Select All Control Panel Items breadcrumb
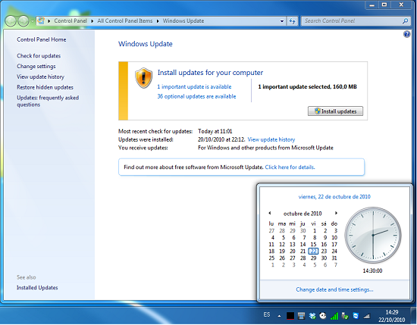The image size is (417, 325). (125, 21)
